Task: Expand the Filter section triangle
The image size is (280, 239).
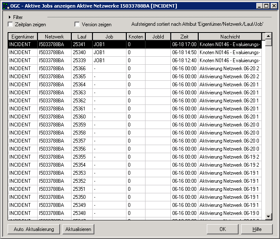Action: pos(10,17)
